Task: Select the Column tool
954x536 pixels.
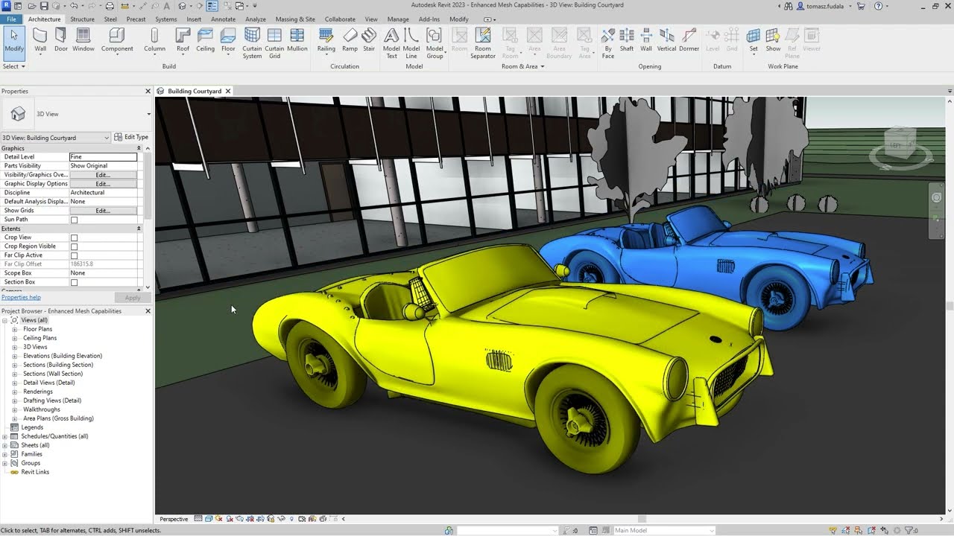Action: pos(154,41)
